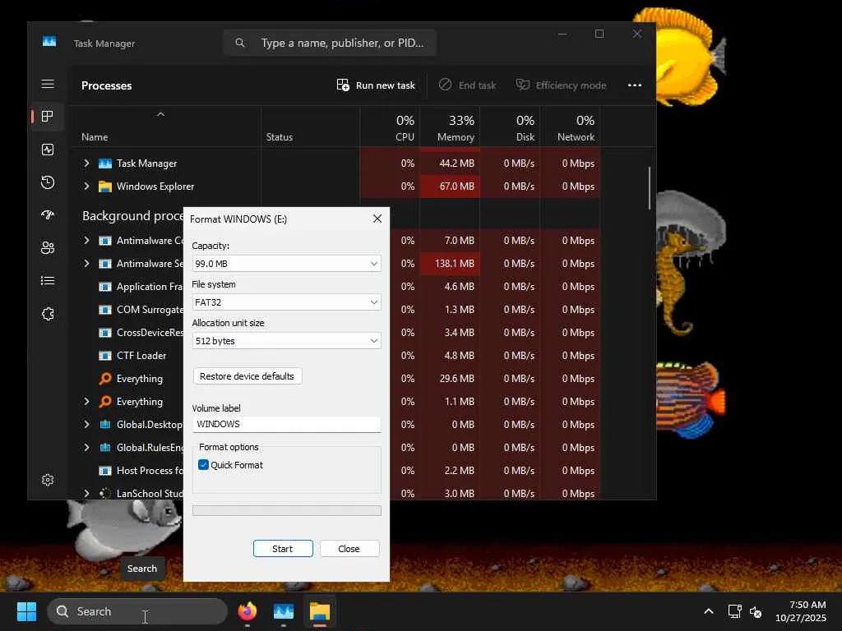The image size is (842, 631).
Task: Expand the Task Manager process row
Action: coord(86,164)
